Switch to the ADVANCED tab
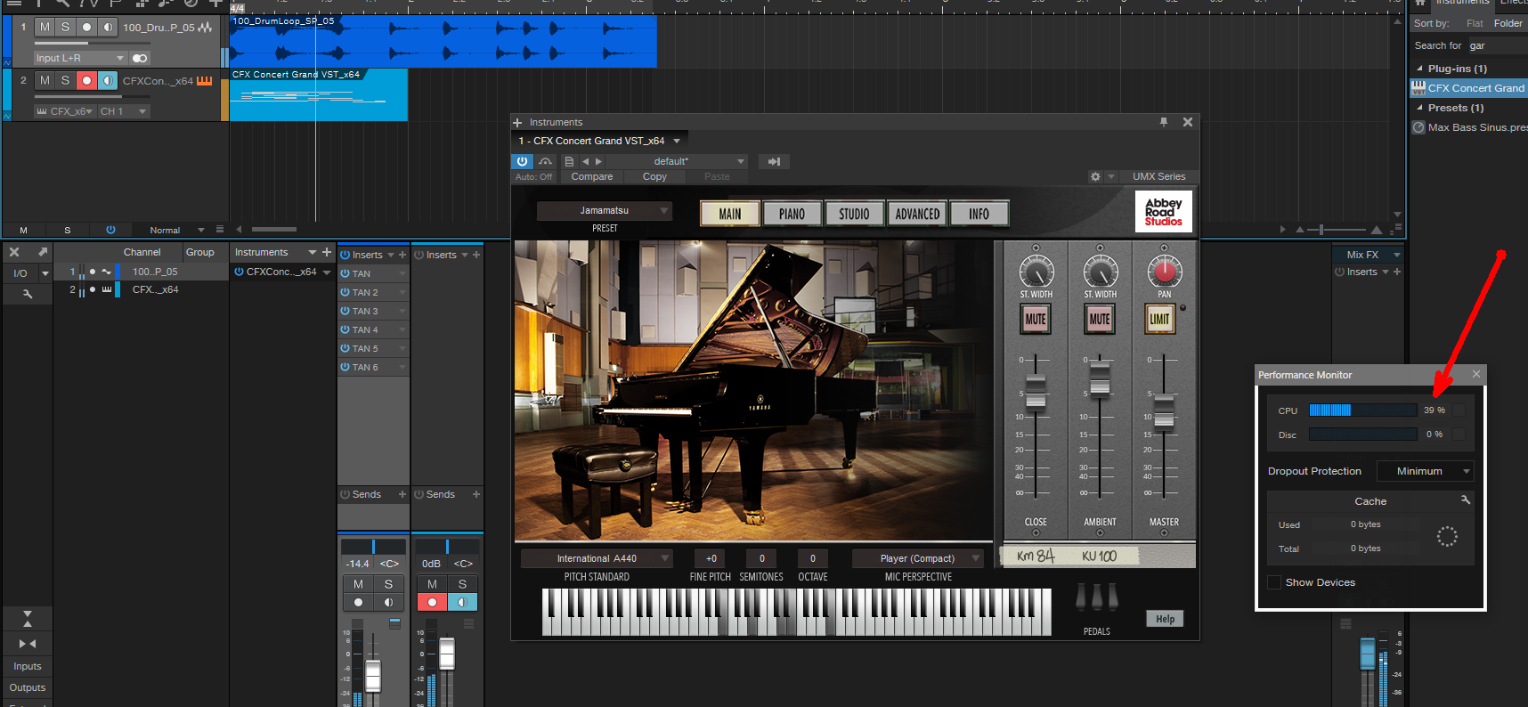The height and width of the screenshot is (707, 1528). 917,214
